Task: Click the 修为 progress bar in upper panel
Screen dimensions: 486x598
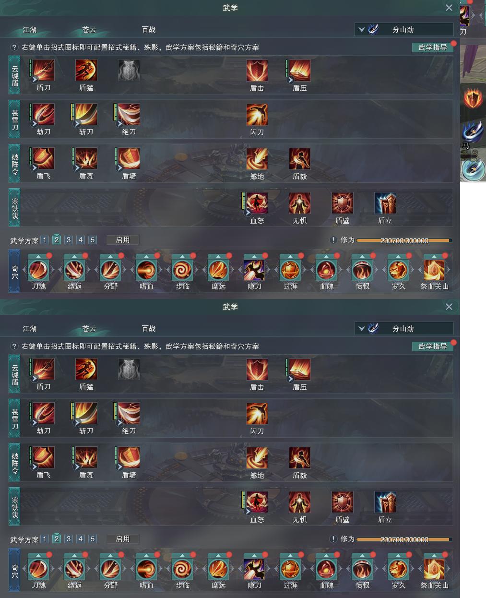Action: click(x=404, y=240)
